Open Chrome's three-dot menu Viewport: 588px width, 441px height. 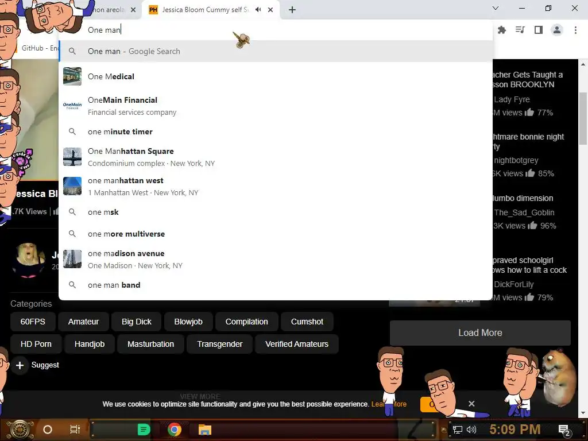[x=575, y=30]
